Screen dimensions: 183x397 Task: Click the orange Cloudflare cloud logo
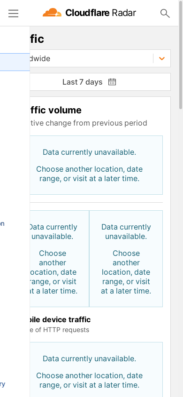point(52,13)
